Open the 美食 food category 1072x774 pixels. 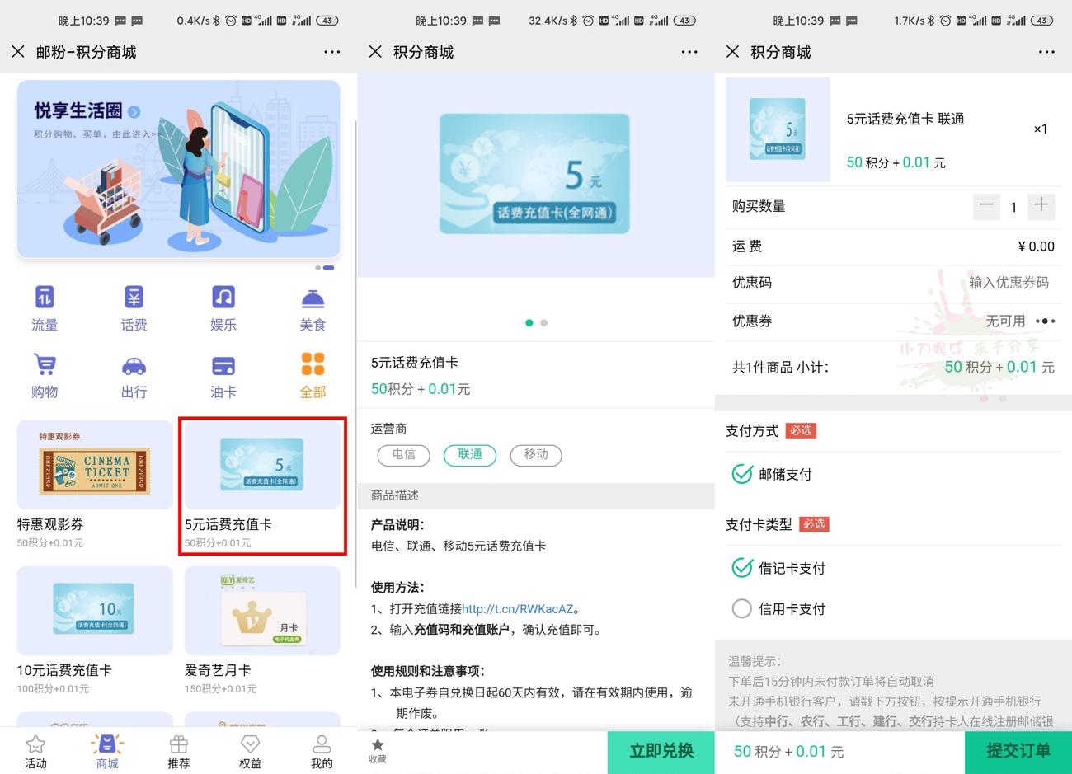[x=313, y=307]
